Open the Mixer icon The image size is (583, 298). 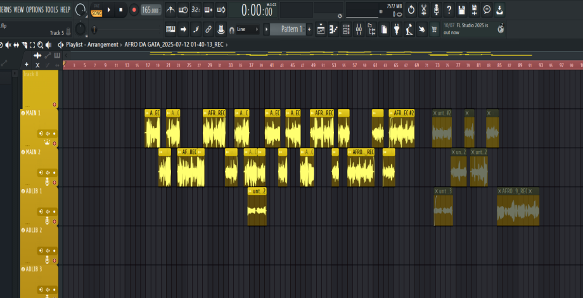pos(359,29)
